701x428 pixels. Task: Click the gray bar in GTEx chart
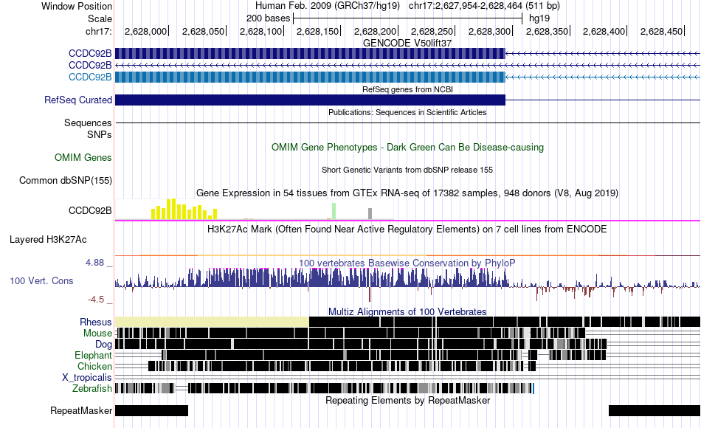click(370, 214)
